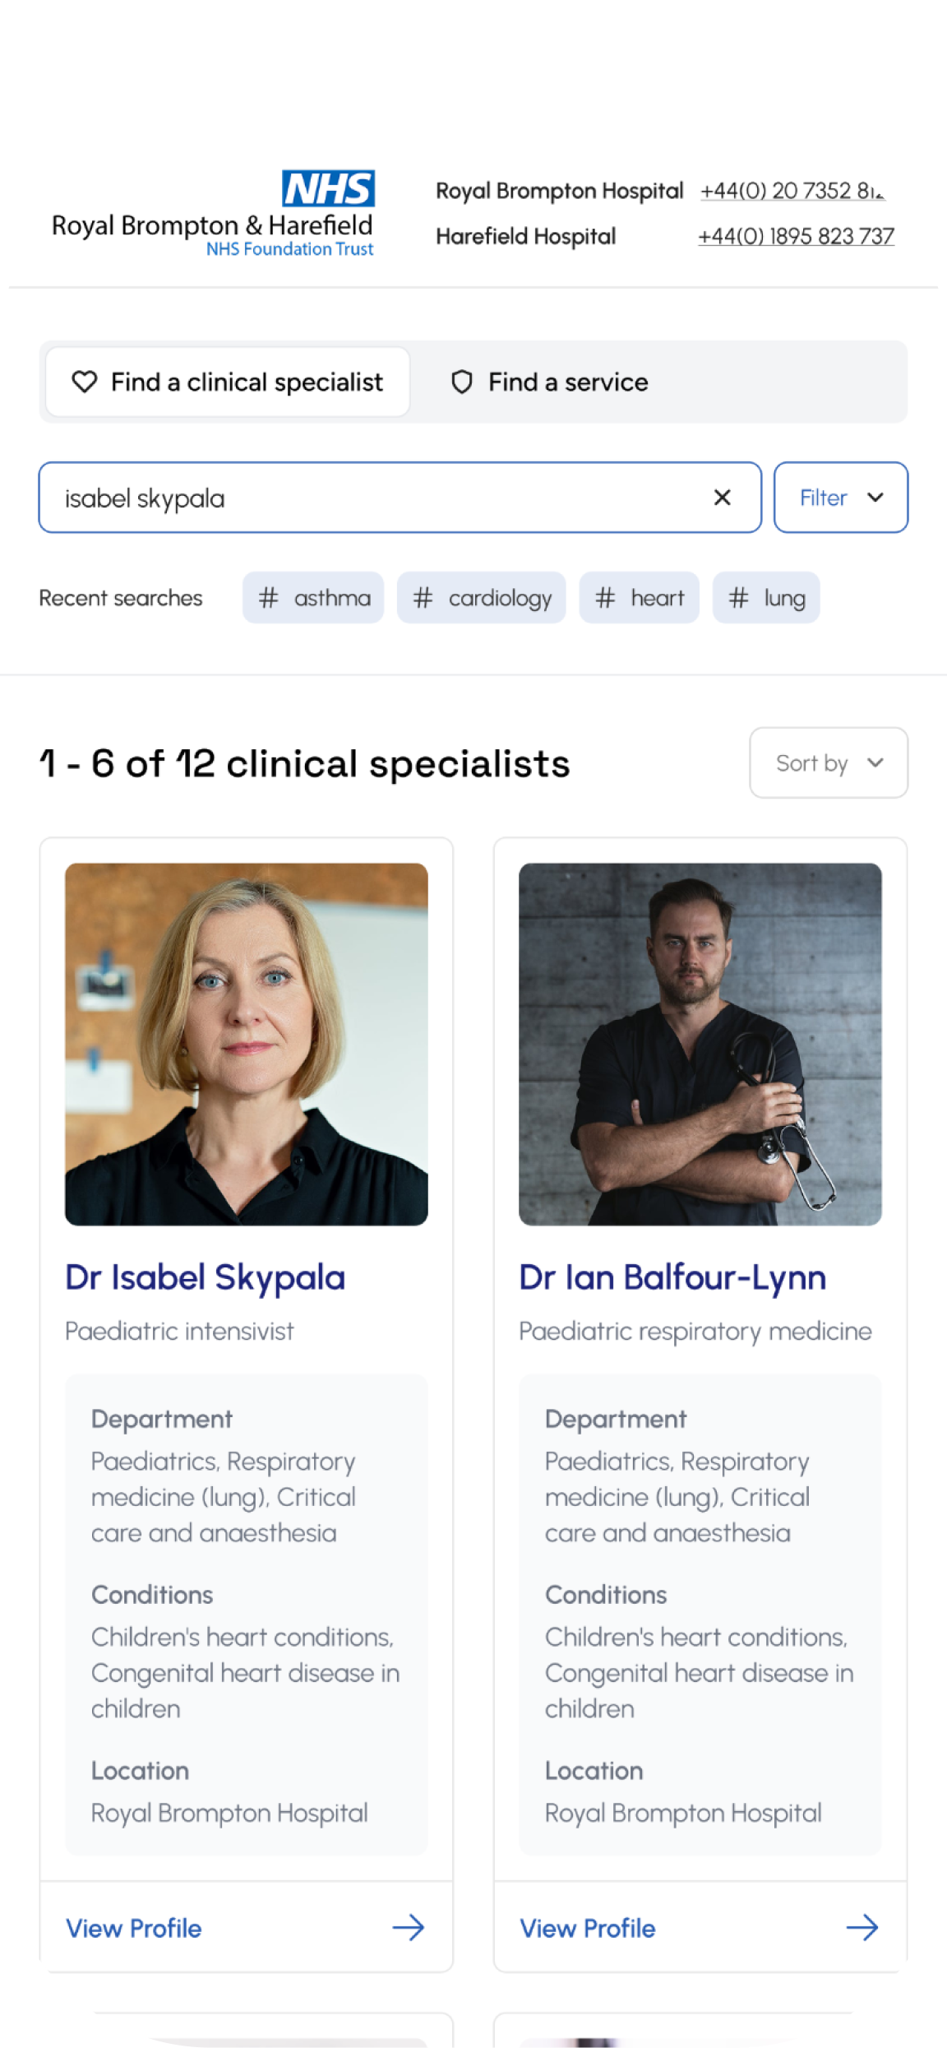Open Dr Ian Balfour-Lynn name link
This screenshot has width=947, height=2048.
coord(672,1277)
